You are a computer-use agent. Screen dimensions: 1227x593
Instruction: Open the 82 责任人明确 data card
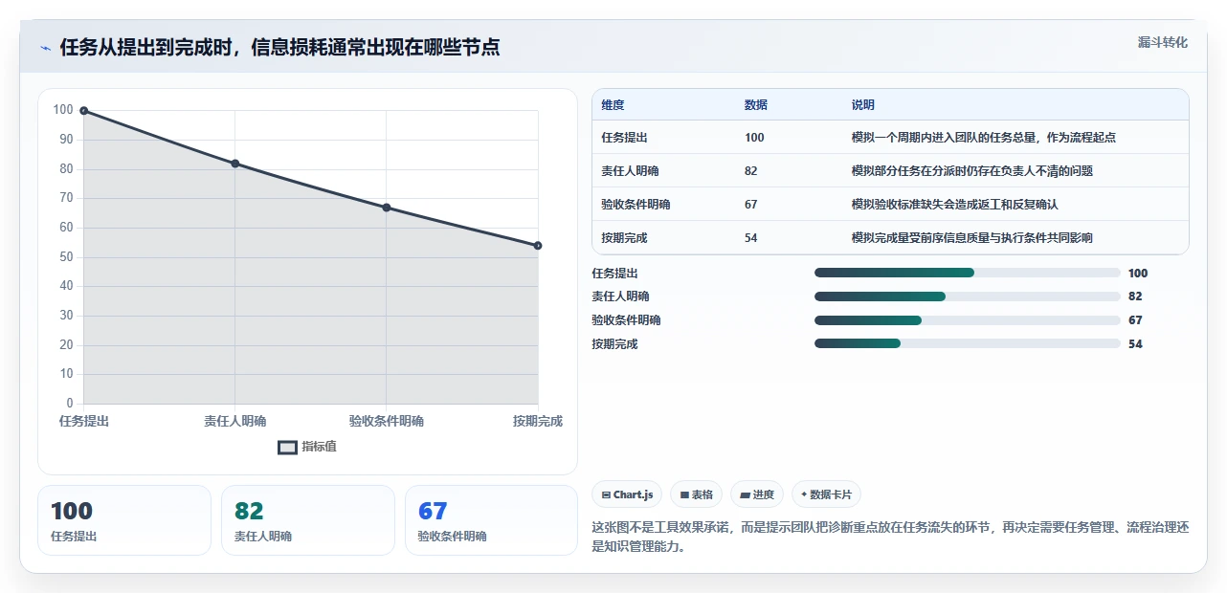(x=308, y=520)
